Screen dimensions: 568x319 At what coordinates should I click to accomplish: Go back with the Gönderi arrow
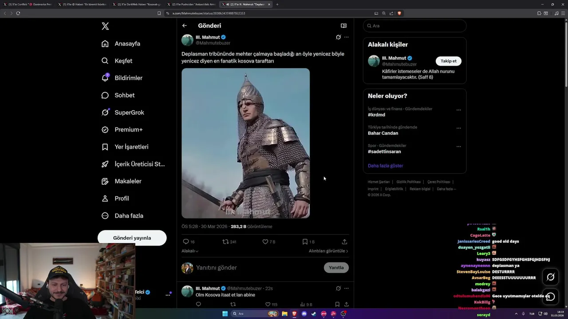tap(185, 26)
